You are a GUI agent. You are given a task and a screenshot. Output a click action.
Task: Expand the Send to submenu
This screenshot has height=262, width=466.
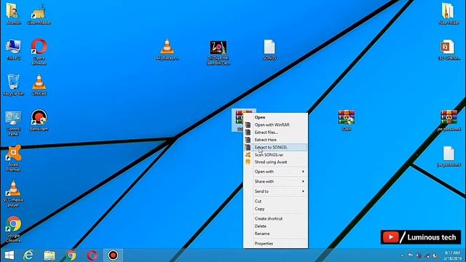(275, 191)
